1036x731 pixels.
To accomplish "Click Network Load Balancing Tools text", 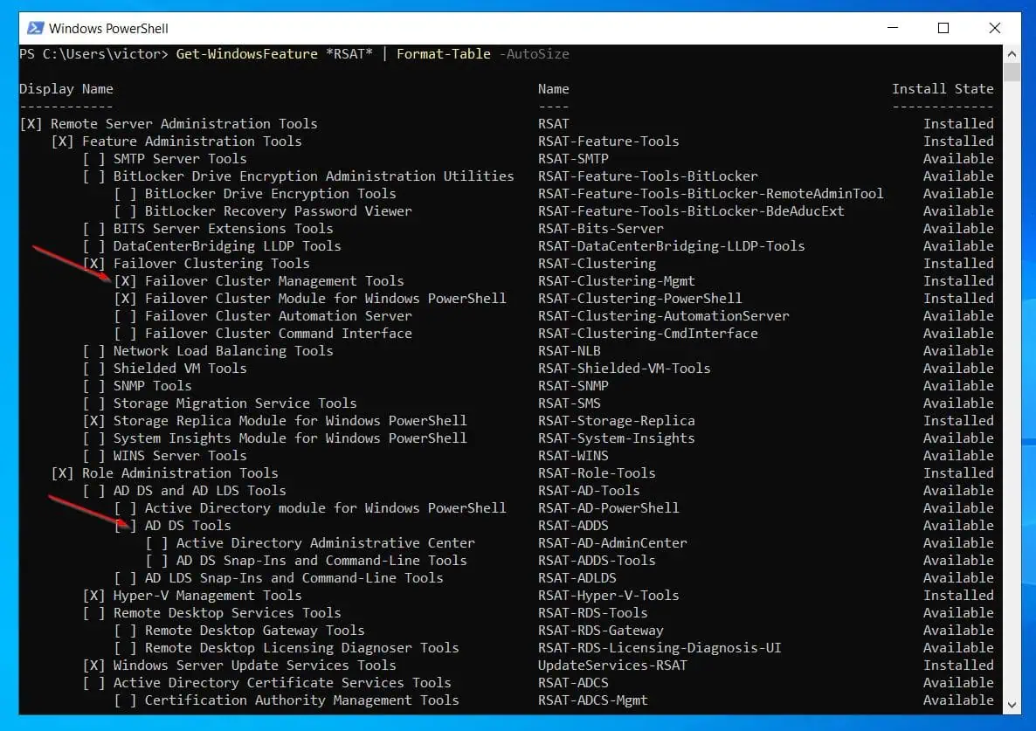I will [x=223, y=351].
